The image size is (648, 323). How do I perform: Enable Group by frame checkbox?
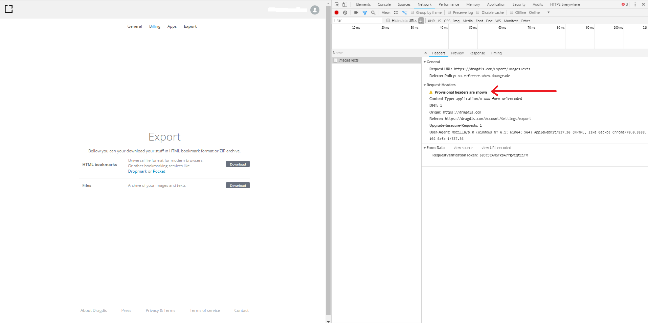click(x=412, y=13)
